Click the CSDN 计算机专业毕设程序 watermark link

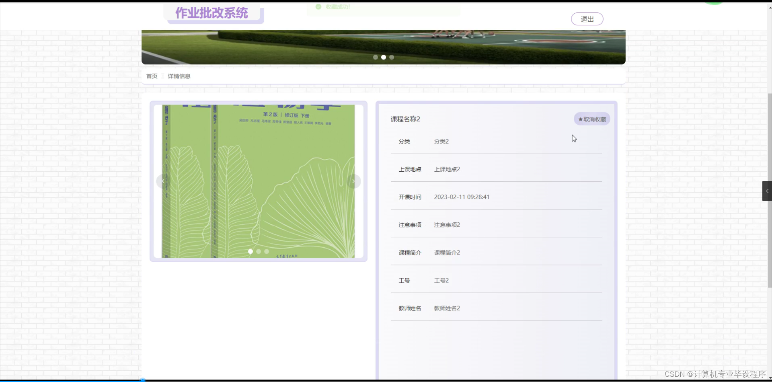coord(716,374)
